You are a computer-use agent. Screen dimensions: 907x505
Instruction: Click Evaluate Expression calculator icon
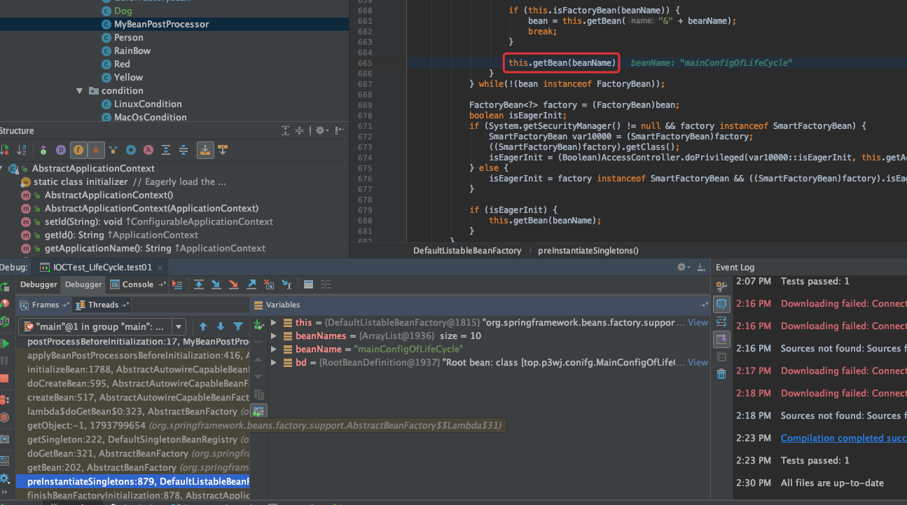[x=308, y=284]
